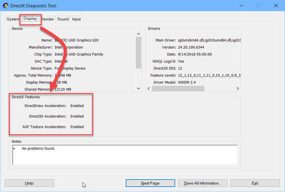Click inside the Notes text box

click(125, 155)
